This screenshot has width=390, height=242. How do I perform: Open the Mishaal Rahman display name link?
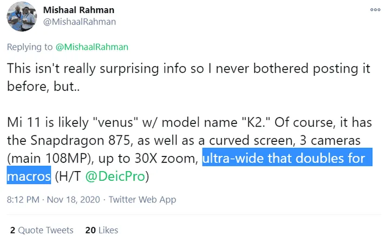pyautogui.click(x=79, y=11)
